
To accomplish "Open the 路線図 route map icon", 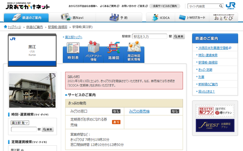I will point(113,52).
